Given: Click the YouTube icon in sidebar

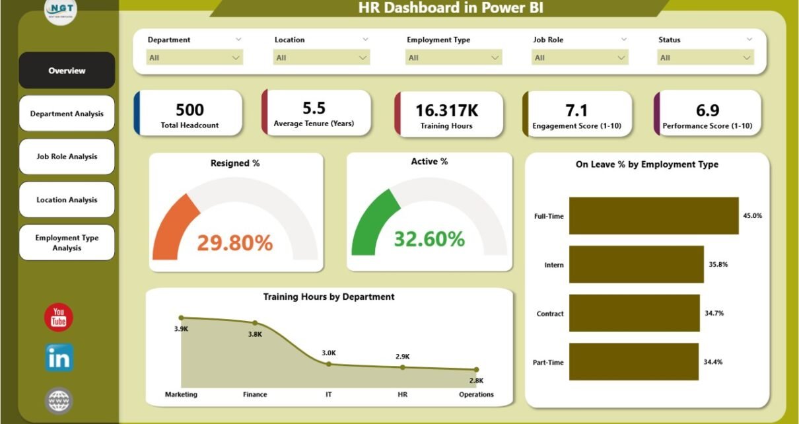Looking at the screenshot, I should pyautogui.click(x=59, y=318).
